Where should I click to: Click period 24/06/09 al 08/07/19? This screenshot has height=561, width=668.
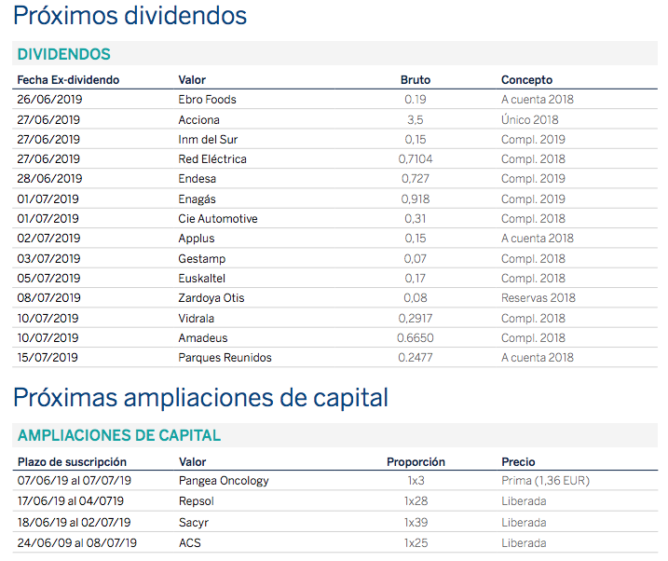pyautogui.click(x=77, y=542)
